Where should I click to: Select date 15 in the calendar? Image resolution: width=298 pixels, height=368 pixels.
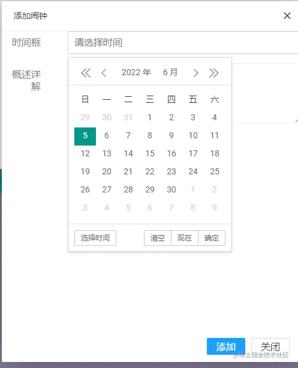150,153
